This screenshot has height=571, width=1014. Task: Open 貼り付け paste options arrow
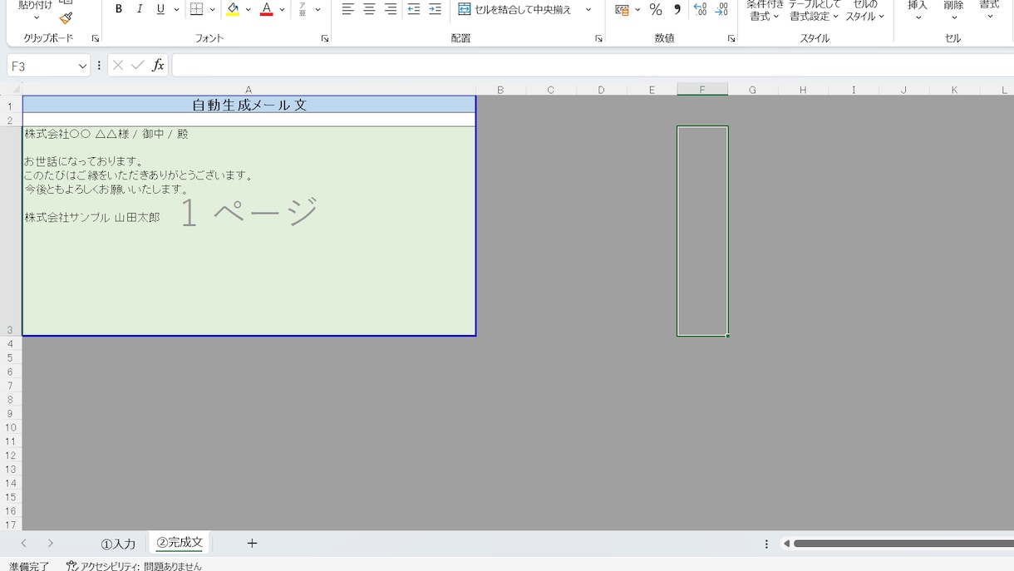pyautogui.click(x=36, y=17)
